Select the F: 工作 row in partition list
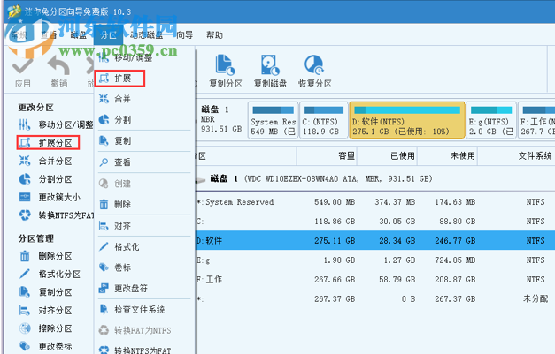Screen dimensions: 555x354 coord(375,280)
